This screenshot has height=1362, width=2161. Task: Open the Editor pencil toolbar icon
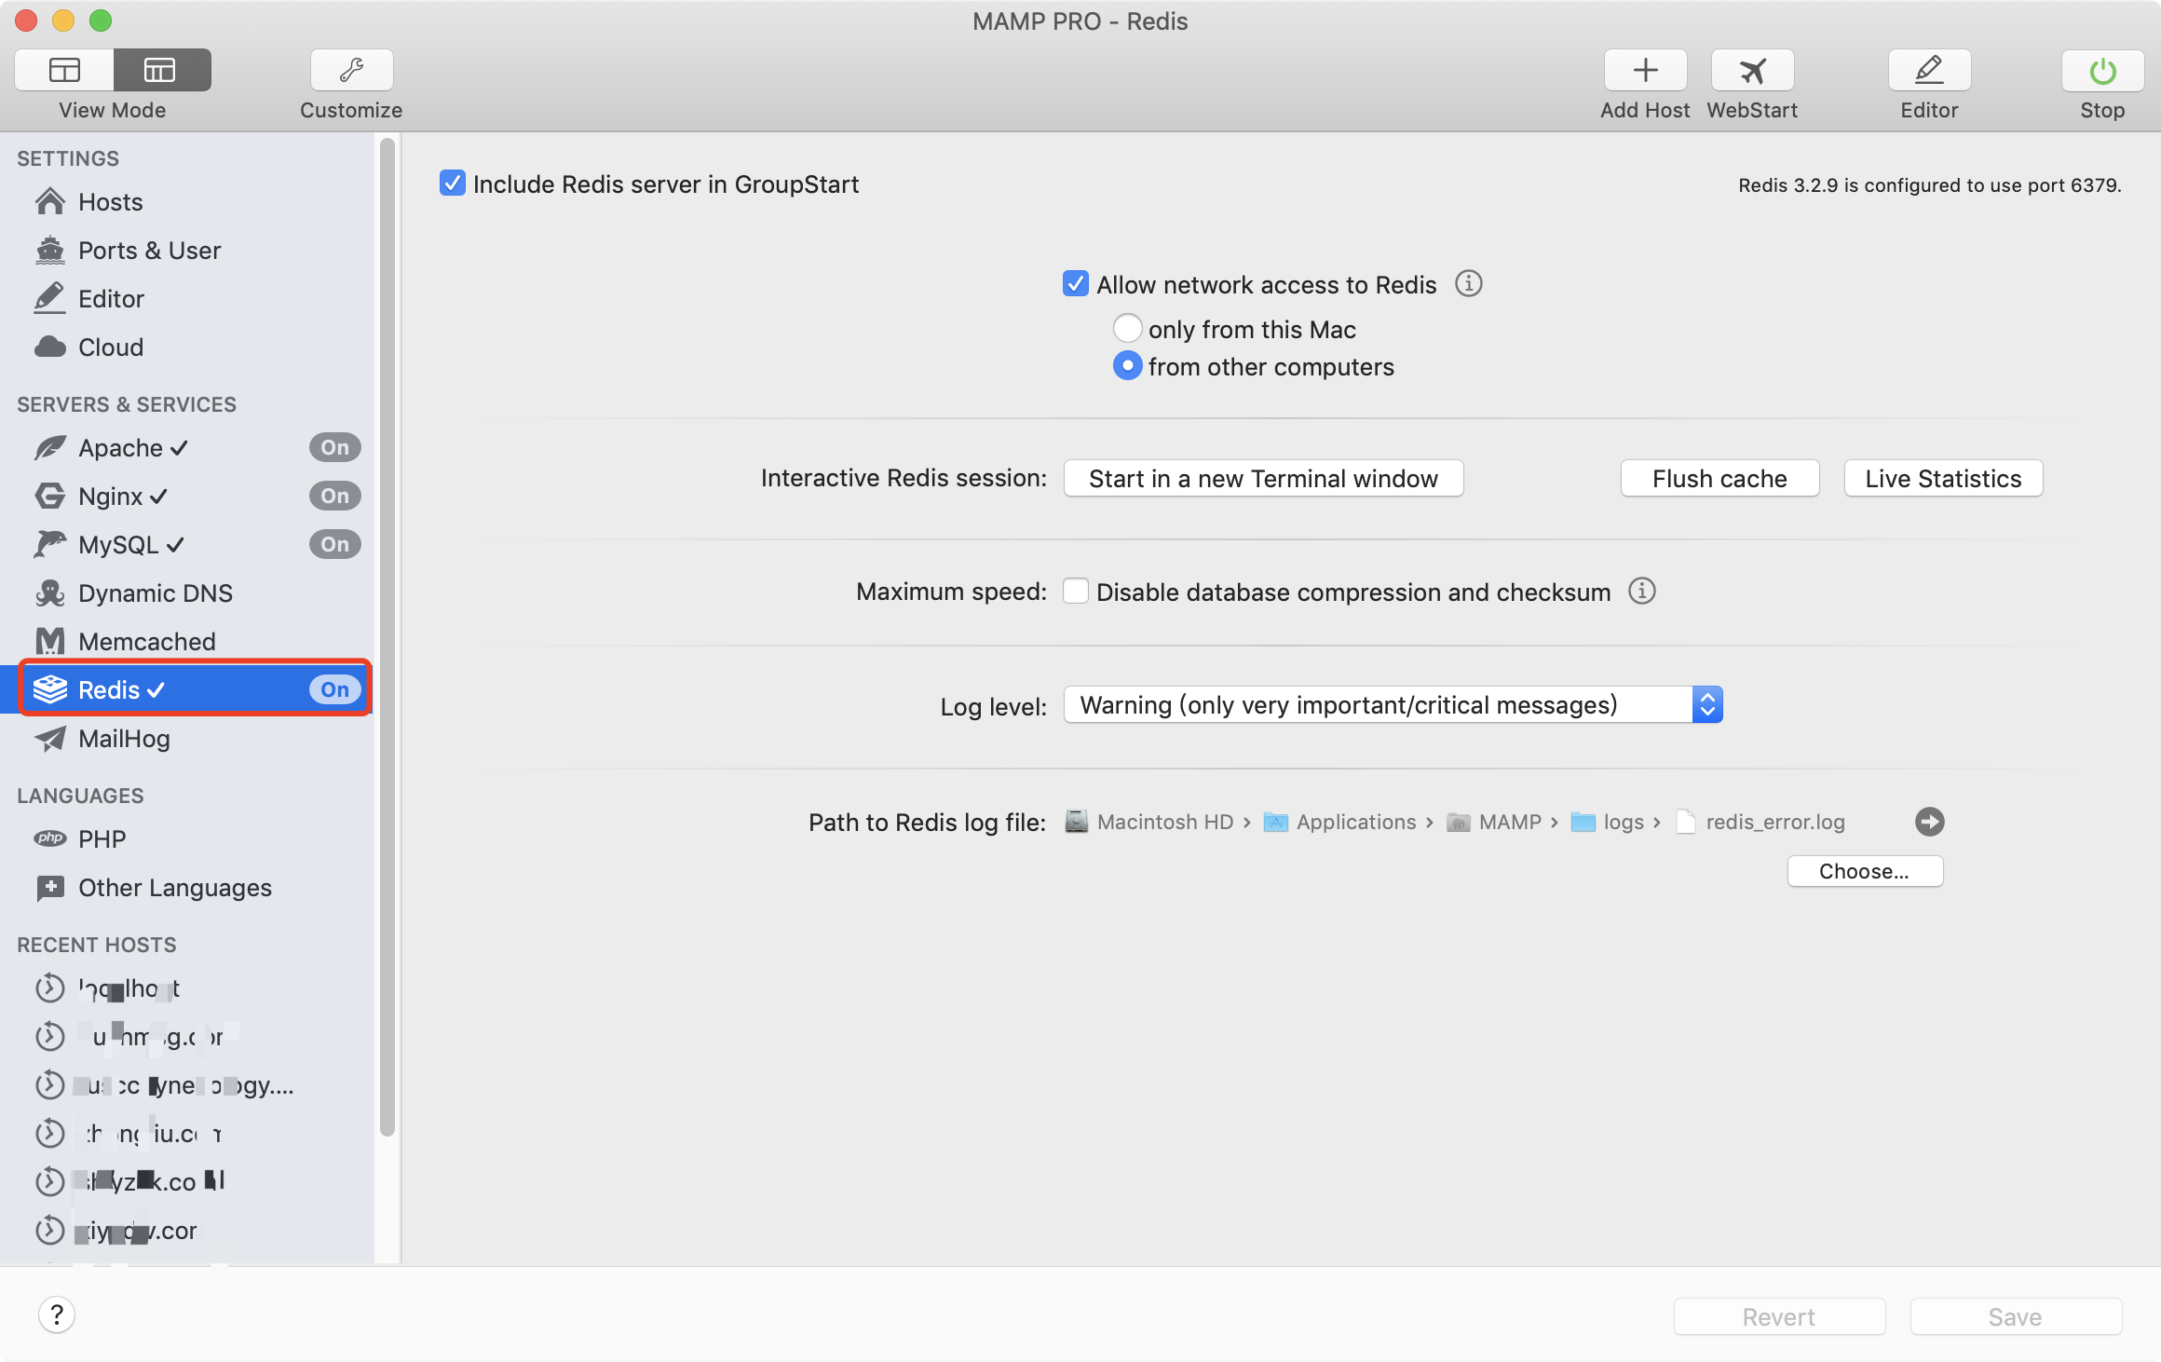coord(1928,71)
